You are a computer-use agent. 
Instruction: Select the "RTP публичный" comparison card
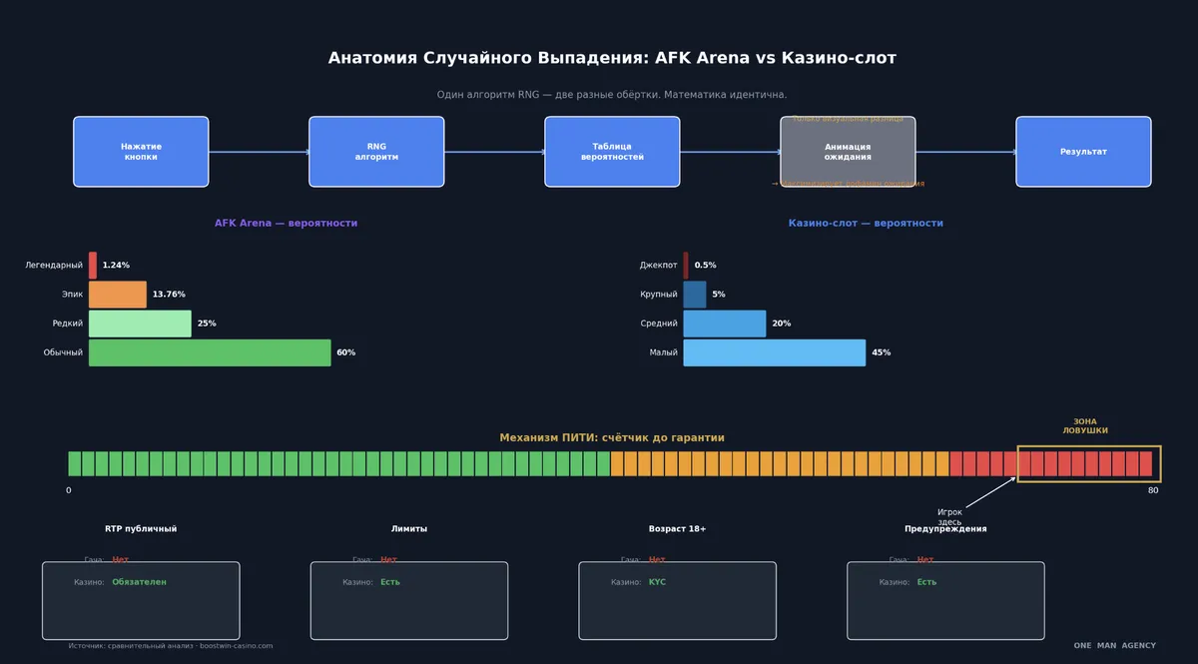141,600
